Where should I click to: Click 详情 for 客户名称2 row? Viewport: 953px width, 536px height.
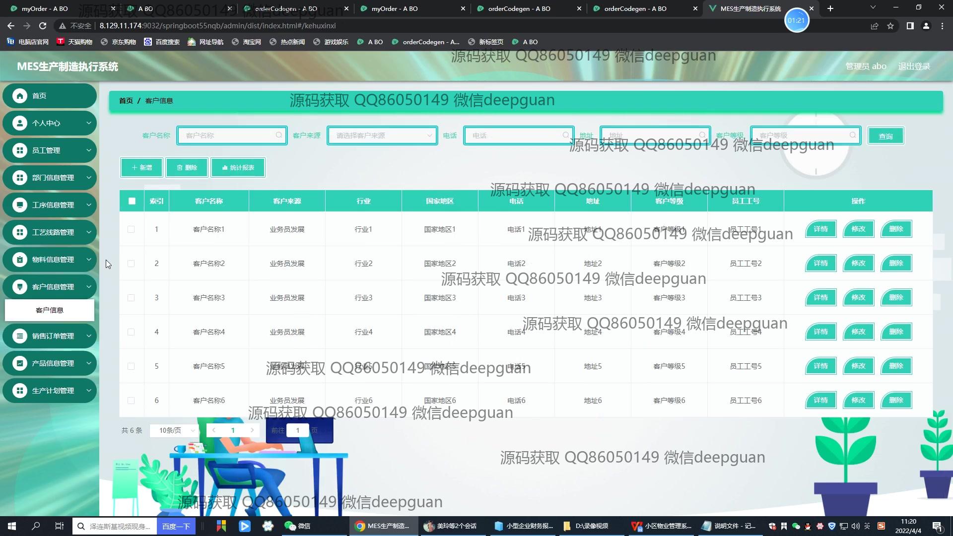[820, 263]
